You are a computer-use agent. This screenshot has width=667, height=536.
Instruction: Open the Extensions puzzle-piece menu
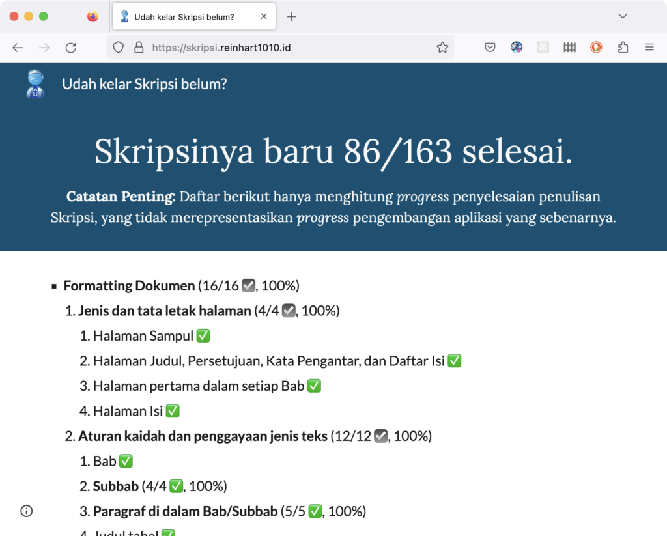623,48
